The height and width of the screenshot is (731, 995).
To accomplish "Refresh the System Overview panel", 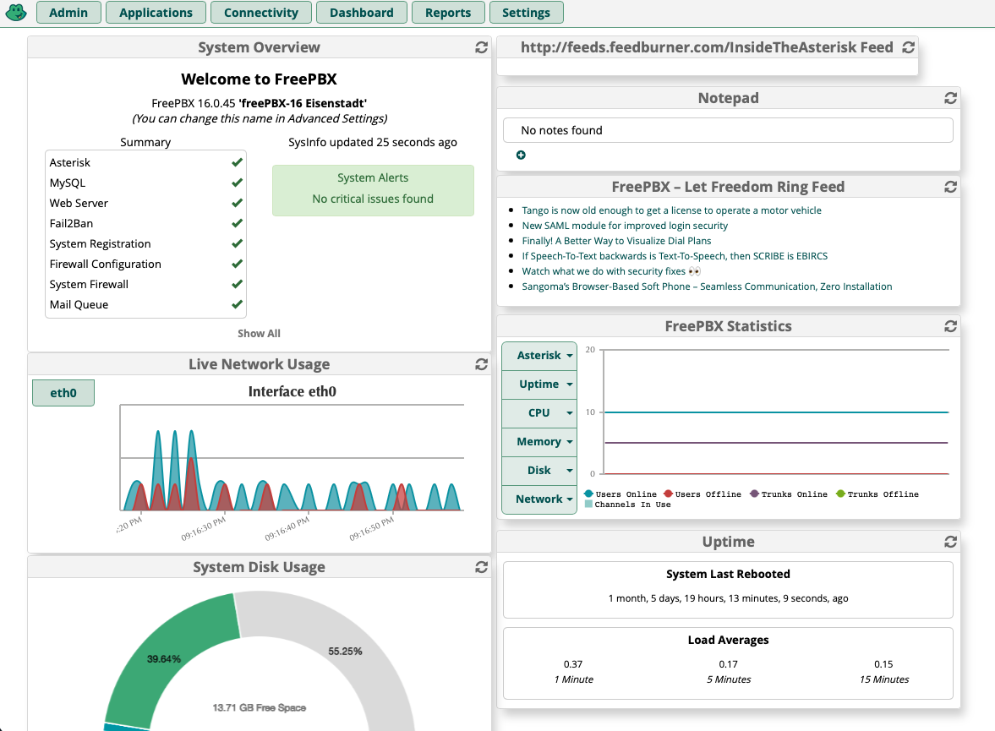I will pos(481,48).
